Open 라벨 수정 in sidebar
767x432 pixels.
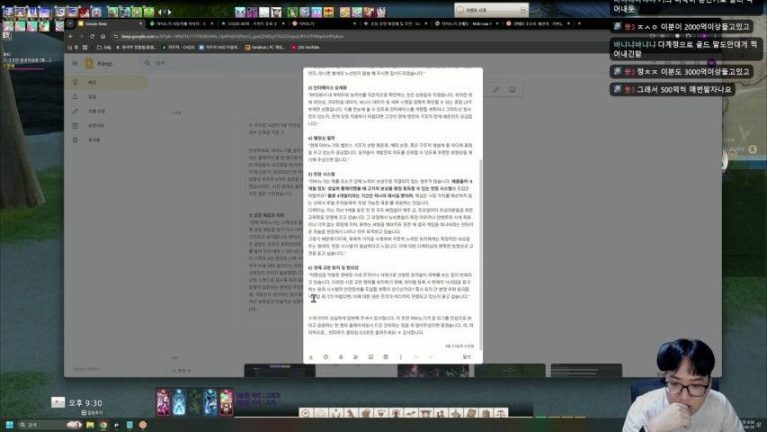pos(94,111)
